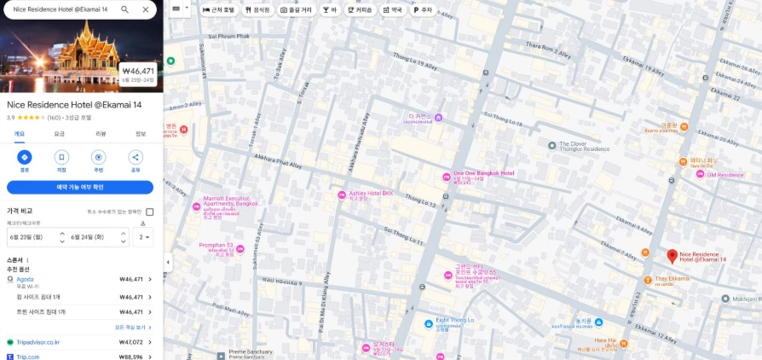The width and height of the screenshot is (762, 360).
Task: Click the nearby (주변) icon
Action: tap(99, 157)
